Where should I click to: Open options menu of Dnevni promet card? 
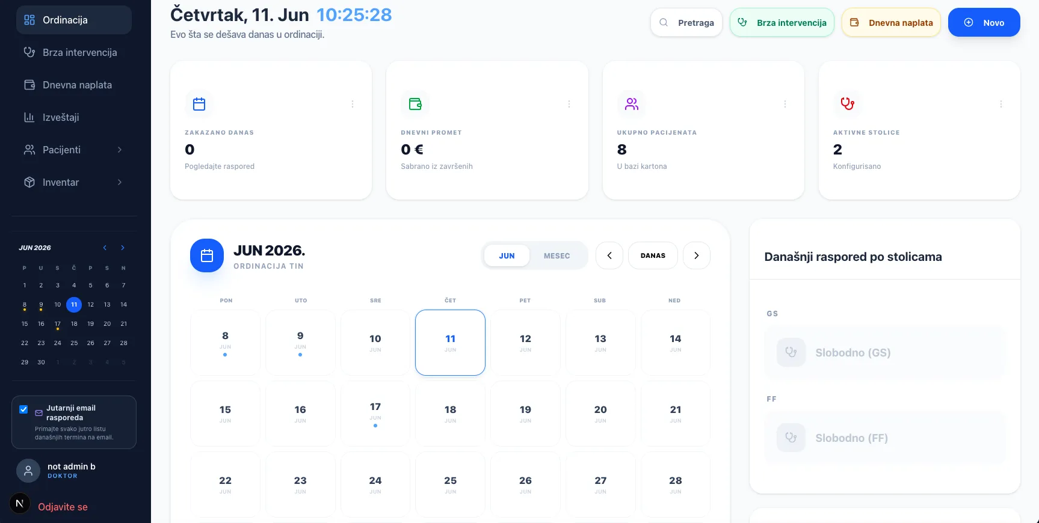(569, 104)
